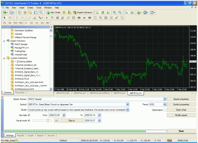The width and height of the screenshot is (198, 143).
Task: Open the Tools menu
Action: (x=39, y=8)
